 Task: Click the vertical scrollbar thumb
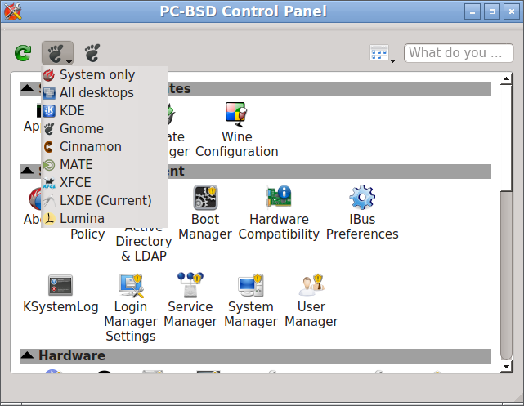pyautogui.click(x=506, y=275)
